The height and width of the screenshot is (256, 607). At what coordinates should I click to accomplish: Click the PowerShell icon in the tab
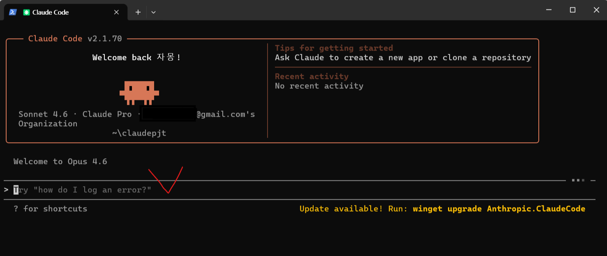click(x=13, y=12)
